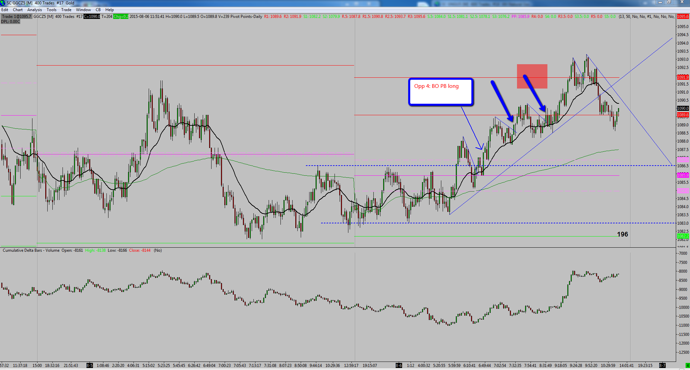Click the 'Low: -8166' delta value
The height and width of the screenshot is (370, 690).
[x=117, y=250]
